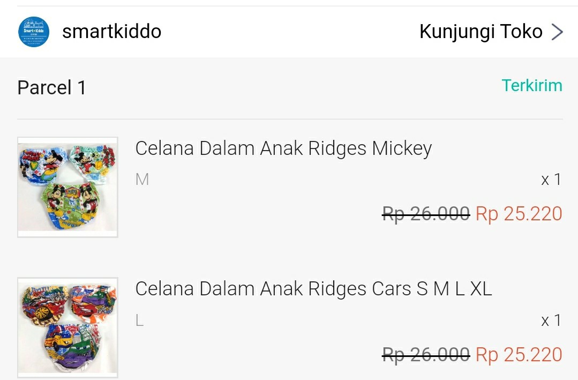Tap the smartkiddo store logo avatar
578x380 pixels.
coord(34,32)
